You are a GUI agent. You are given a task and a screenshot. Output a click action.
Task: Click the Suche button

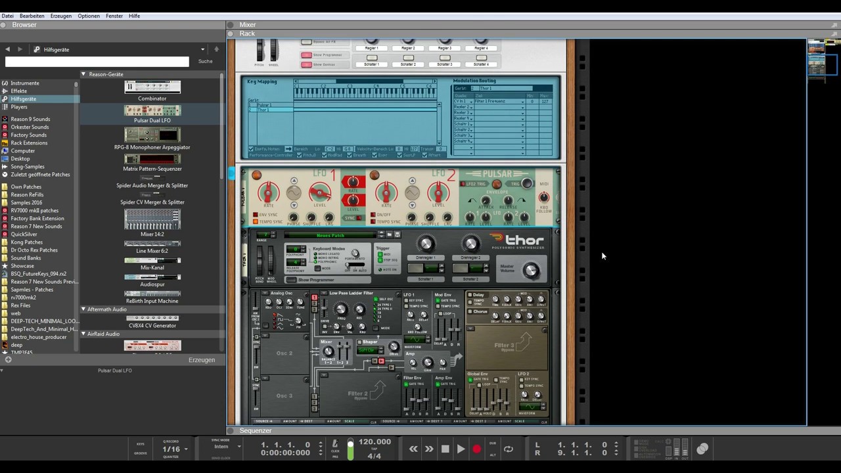point(205,61)
